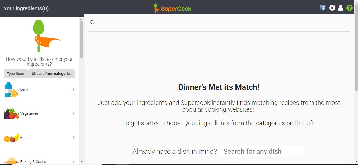Click the ingredients panel scrollbar thumb
Screen dimensions: 359x165
tap(81, 40)
